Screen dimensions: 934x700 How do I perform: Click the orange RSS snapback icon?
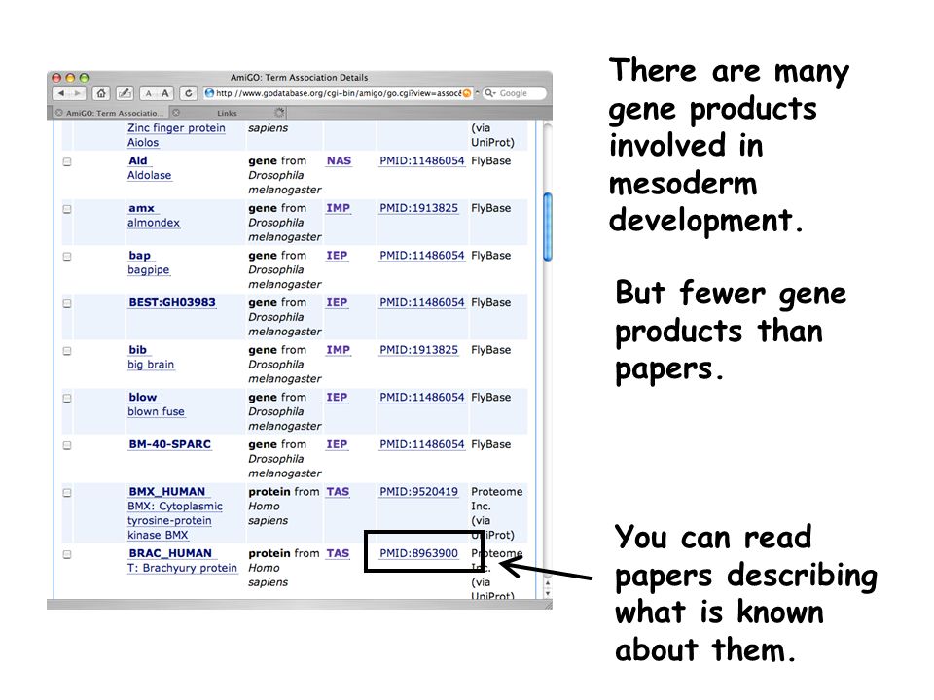coord(467,93)
